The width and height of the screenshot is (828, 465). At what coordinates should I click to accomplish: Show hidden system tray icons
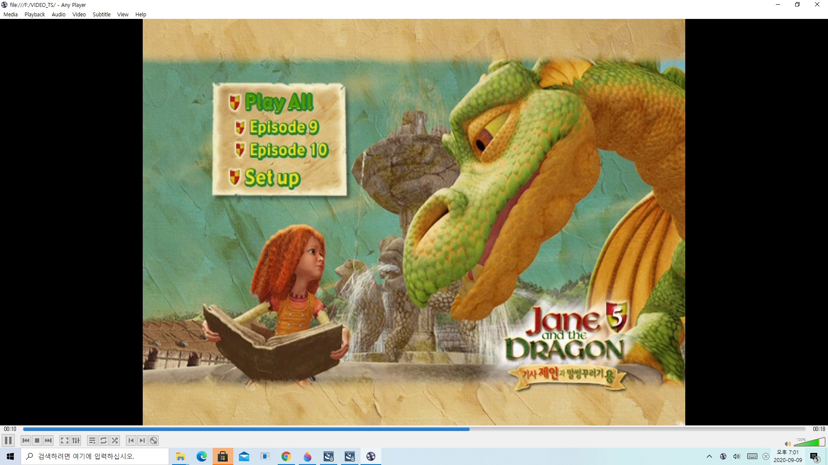709,456
